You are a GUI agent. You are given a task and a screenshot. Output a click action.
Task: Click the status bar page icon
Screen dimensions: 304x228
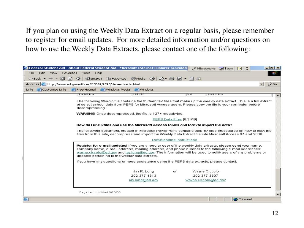coord(26,199)
